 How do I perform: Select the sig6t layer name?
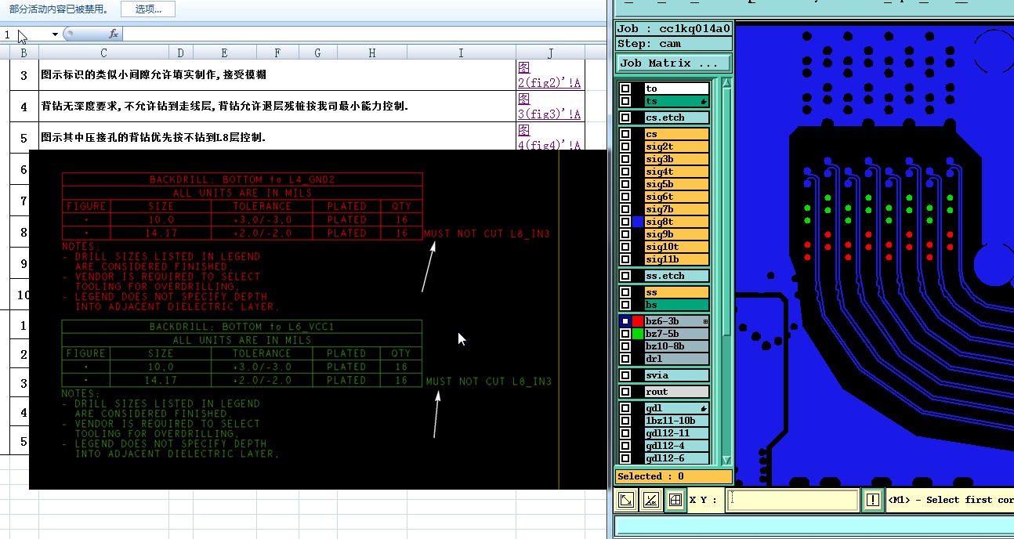tap(677, 197)
